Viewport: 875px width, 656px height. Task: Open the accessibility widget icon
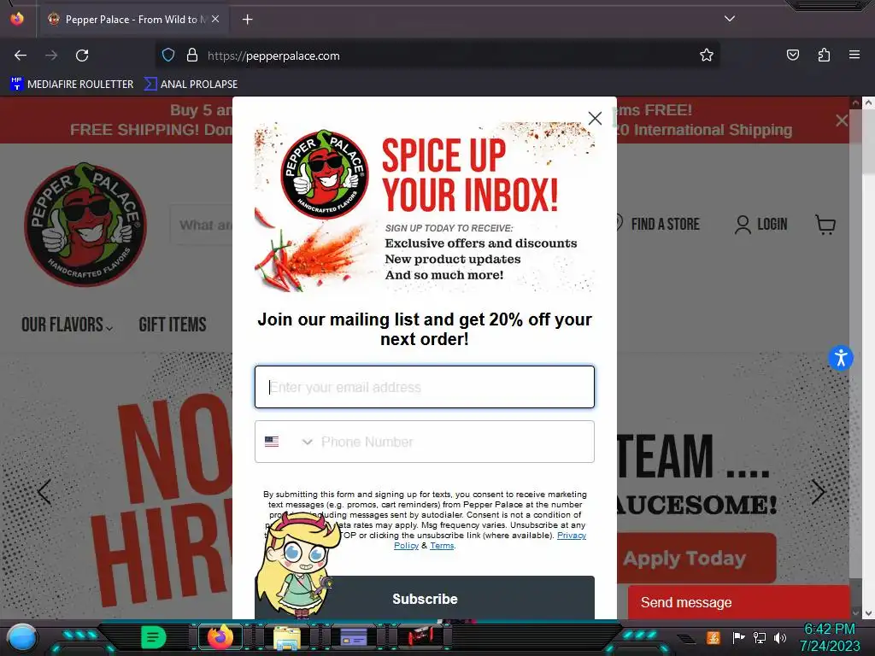[841, 358]
